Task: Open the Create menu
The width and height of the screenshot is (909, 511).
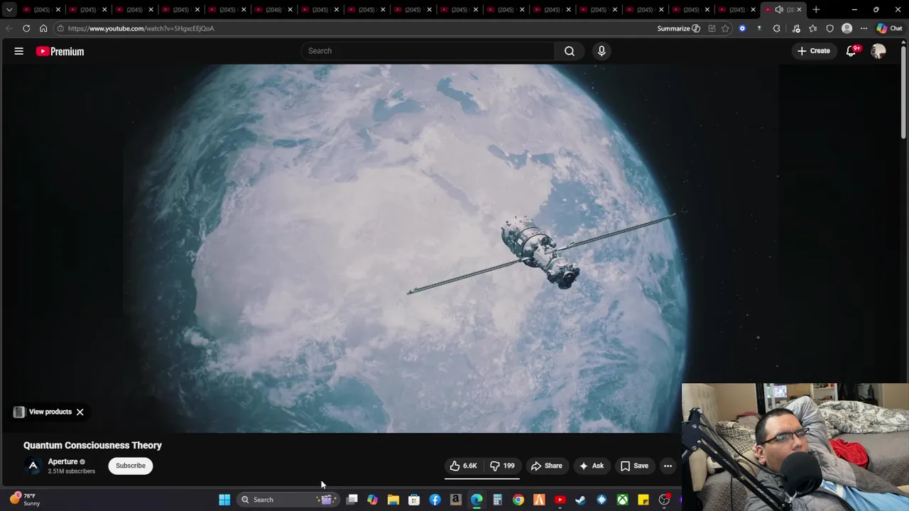Action: tap(814, 51)
